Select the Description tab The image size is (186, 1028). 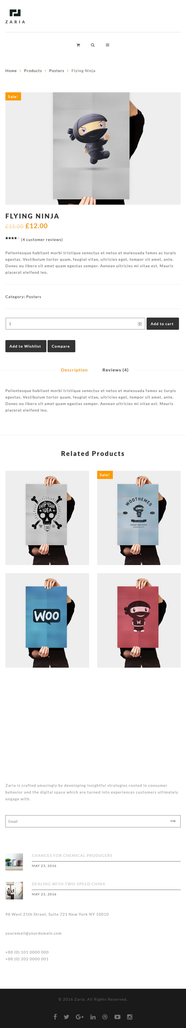tap(74, 370)
